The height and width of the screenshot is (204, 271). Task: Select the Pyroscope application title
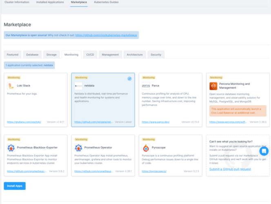[x=158, y=148]
